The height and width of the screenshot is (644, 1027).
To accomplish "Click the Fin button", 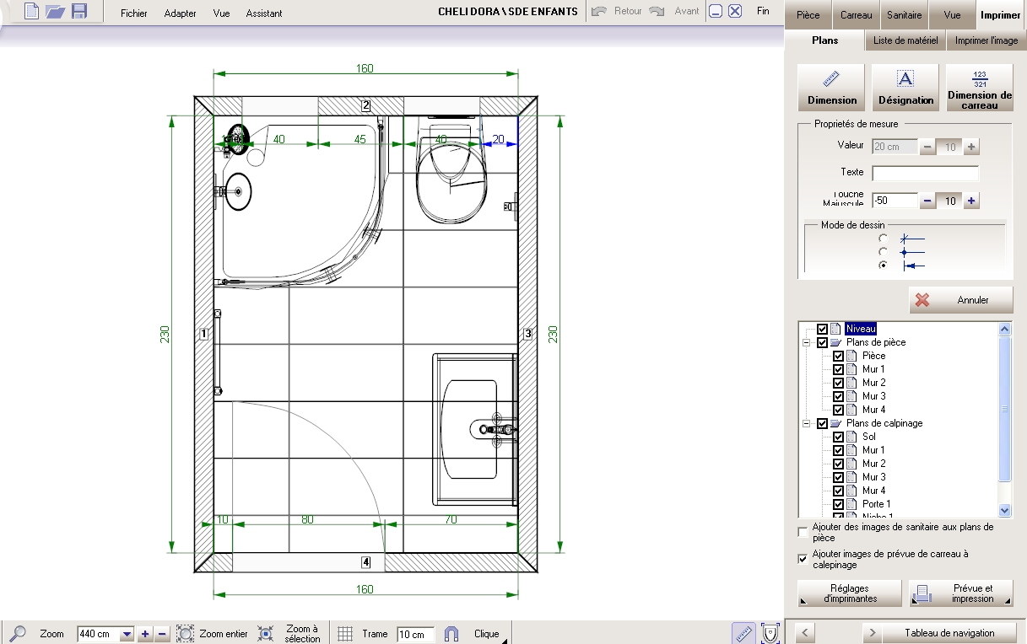I will (x=763, y=11).
